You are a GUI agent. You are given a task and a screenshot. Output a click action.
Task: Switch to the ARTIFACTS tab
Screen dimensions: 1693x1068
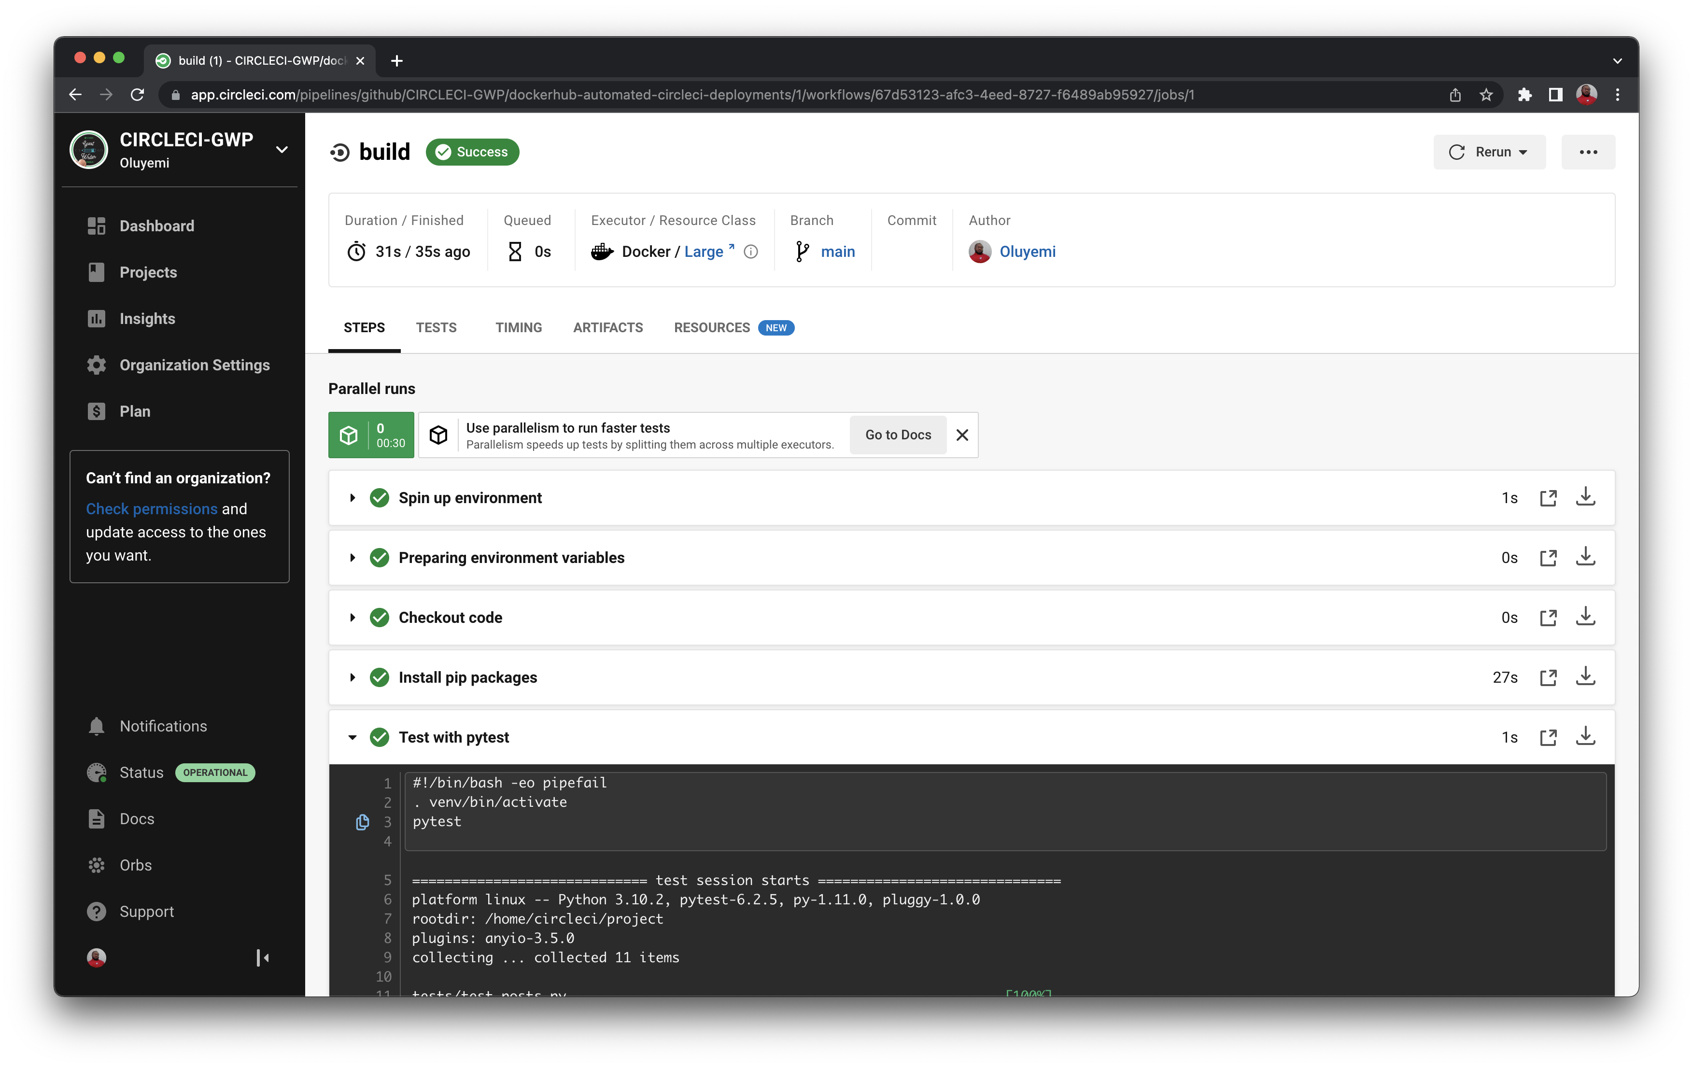pyautogui.click(x=607, y=328)
